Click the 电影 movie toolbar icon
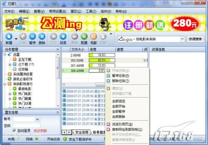Image resolution: width=208 pixels, height=145 pixels. point(94,36)
